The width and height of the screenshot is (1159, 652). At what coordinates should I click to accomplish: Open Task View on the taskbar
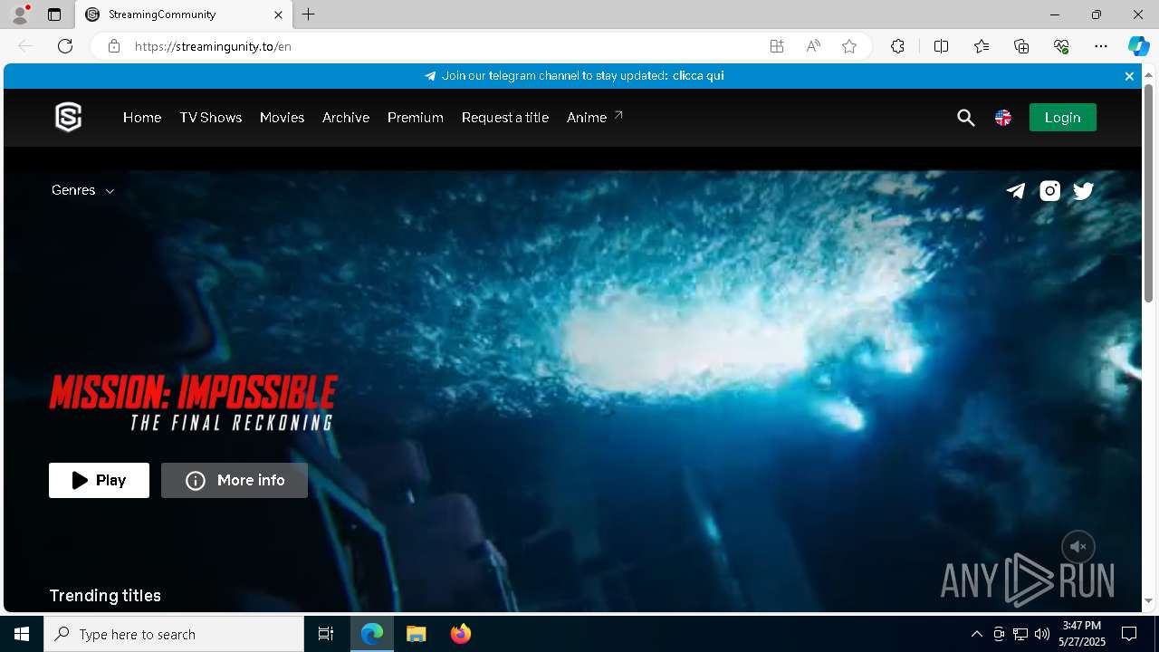click(326, 634)
